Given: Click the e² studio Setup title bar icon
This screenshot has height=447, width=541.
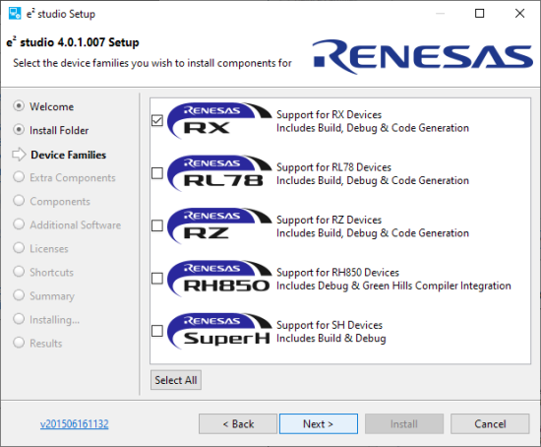Looking at the screenshot, I should [x=15, y=14].
